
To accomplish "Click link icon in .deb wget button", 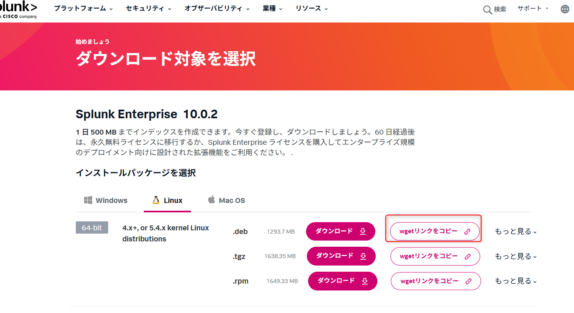I will (467, 232).
